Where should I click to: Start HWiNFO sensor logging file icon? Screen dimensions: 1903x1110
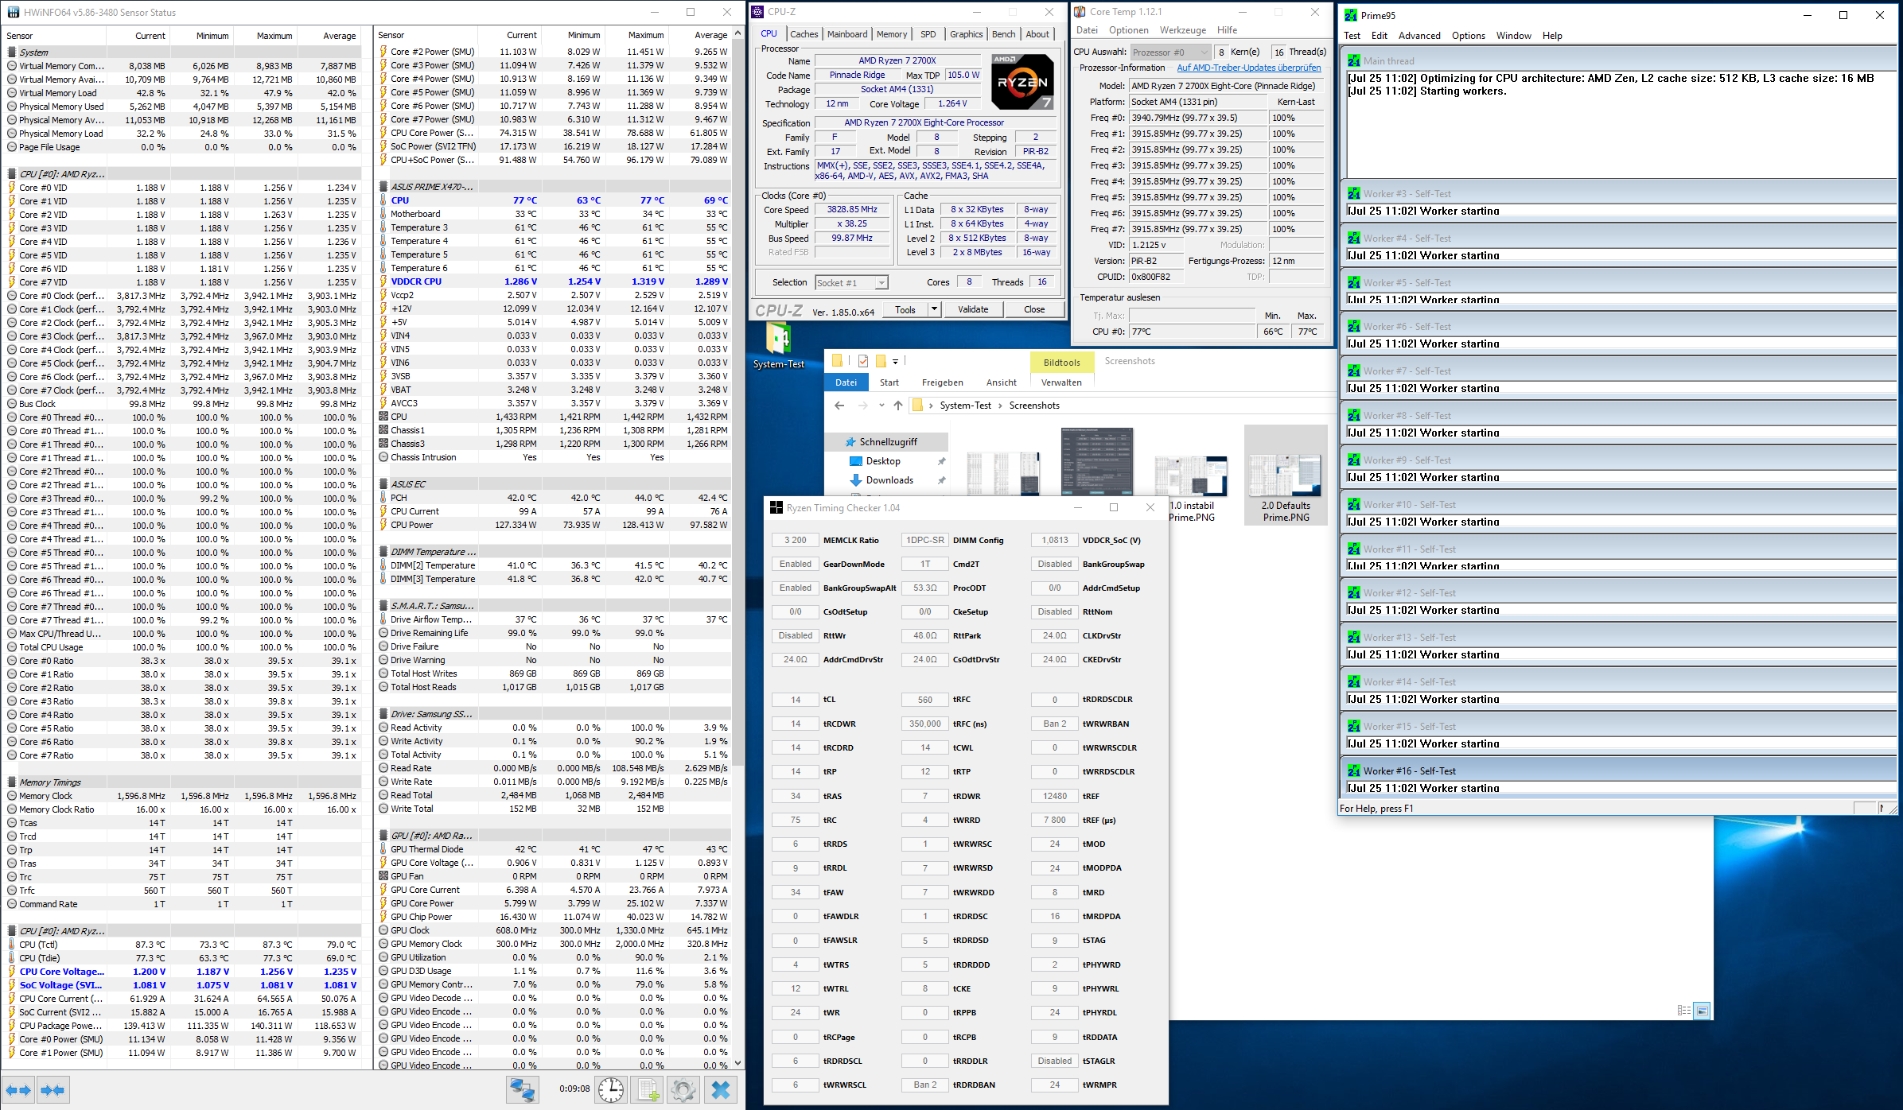click(648, 1090)
